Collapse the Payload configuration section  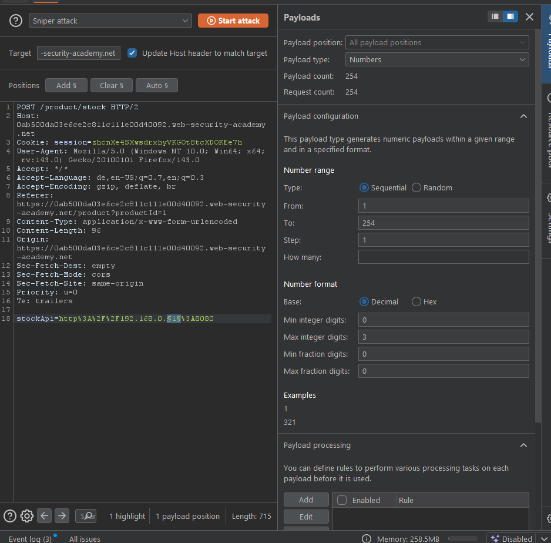click(523, 116)
